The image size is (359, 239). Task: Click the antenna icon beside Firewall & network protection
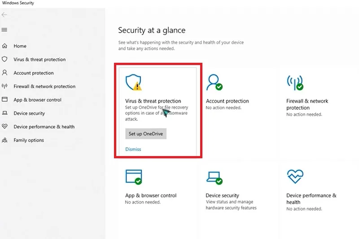click(x=4, y=86)
